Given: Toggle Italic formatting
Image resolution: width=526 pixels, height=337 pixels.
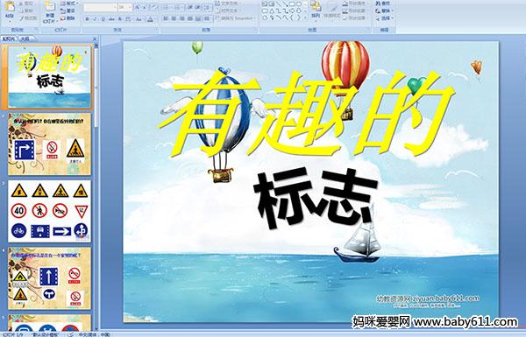Looking at the screenshot, I should coord(95,19).
